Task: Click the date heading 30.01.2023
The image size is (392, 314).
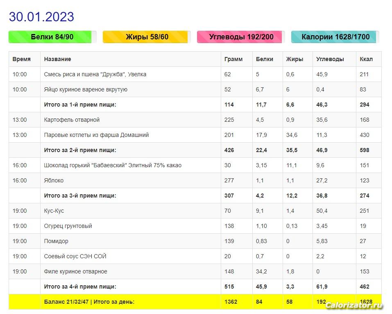Action: tap(41, 17)
